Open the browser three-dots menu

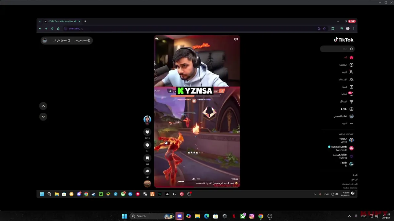(x=354, y=29)
